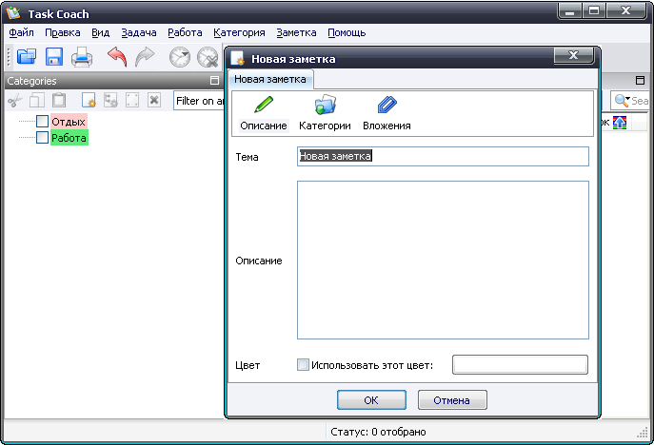Open the Категории page in the note dialog

tap(325, 111)
